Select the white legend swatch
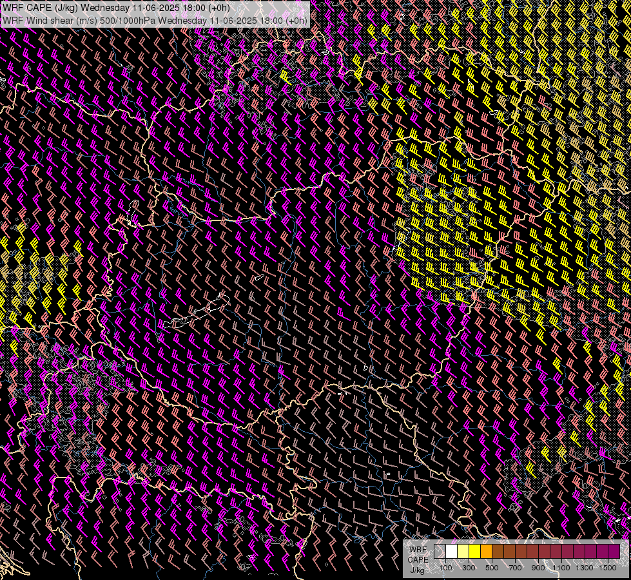The width and height of the screenshot is (631, 580). pyautogui.click(x=452, y=552)
